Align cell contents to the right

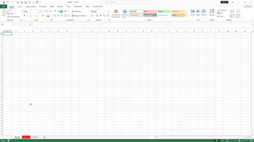[61, 16]
